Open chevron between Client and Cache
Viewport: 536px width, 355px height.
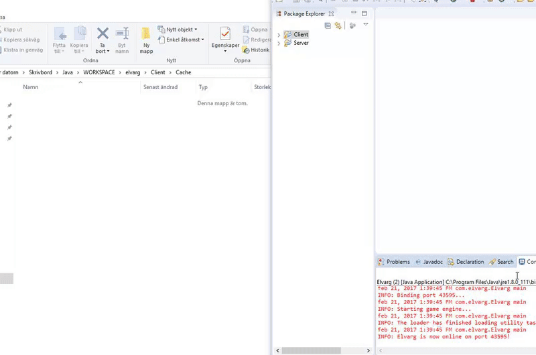[170, 72]
